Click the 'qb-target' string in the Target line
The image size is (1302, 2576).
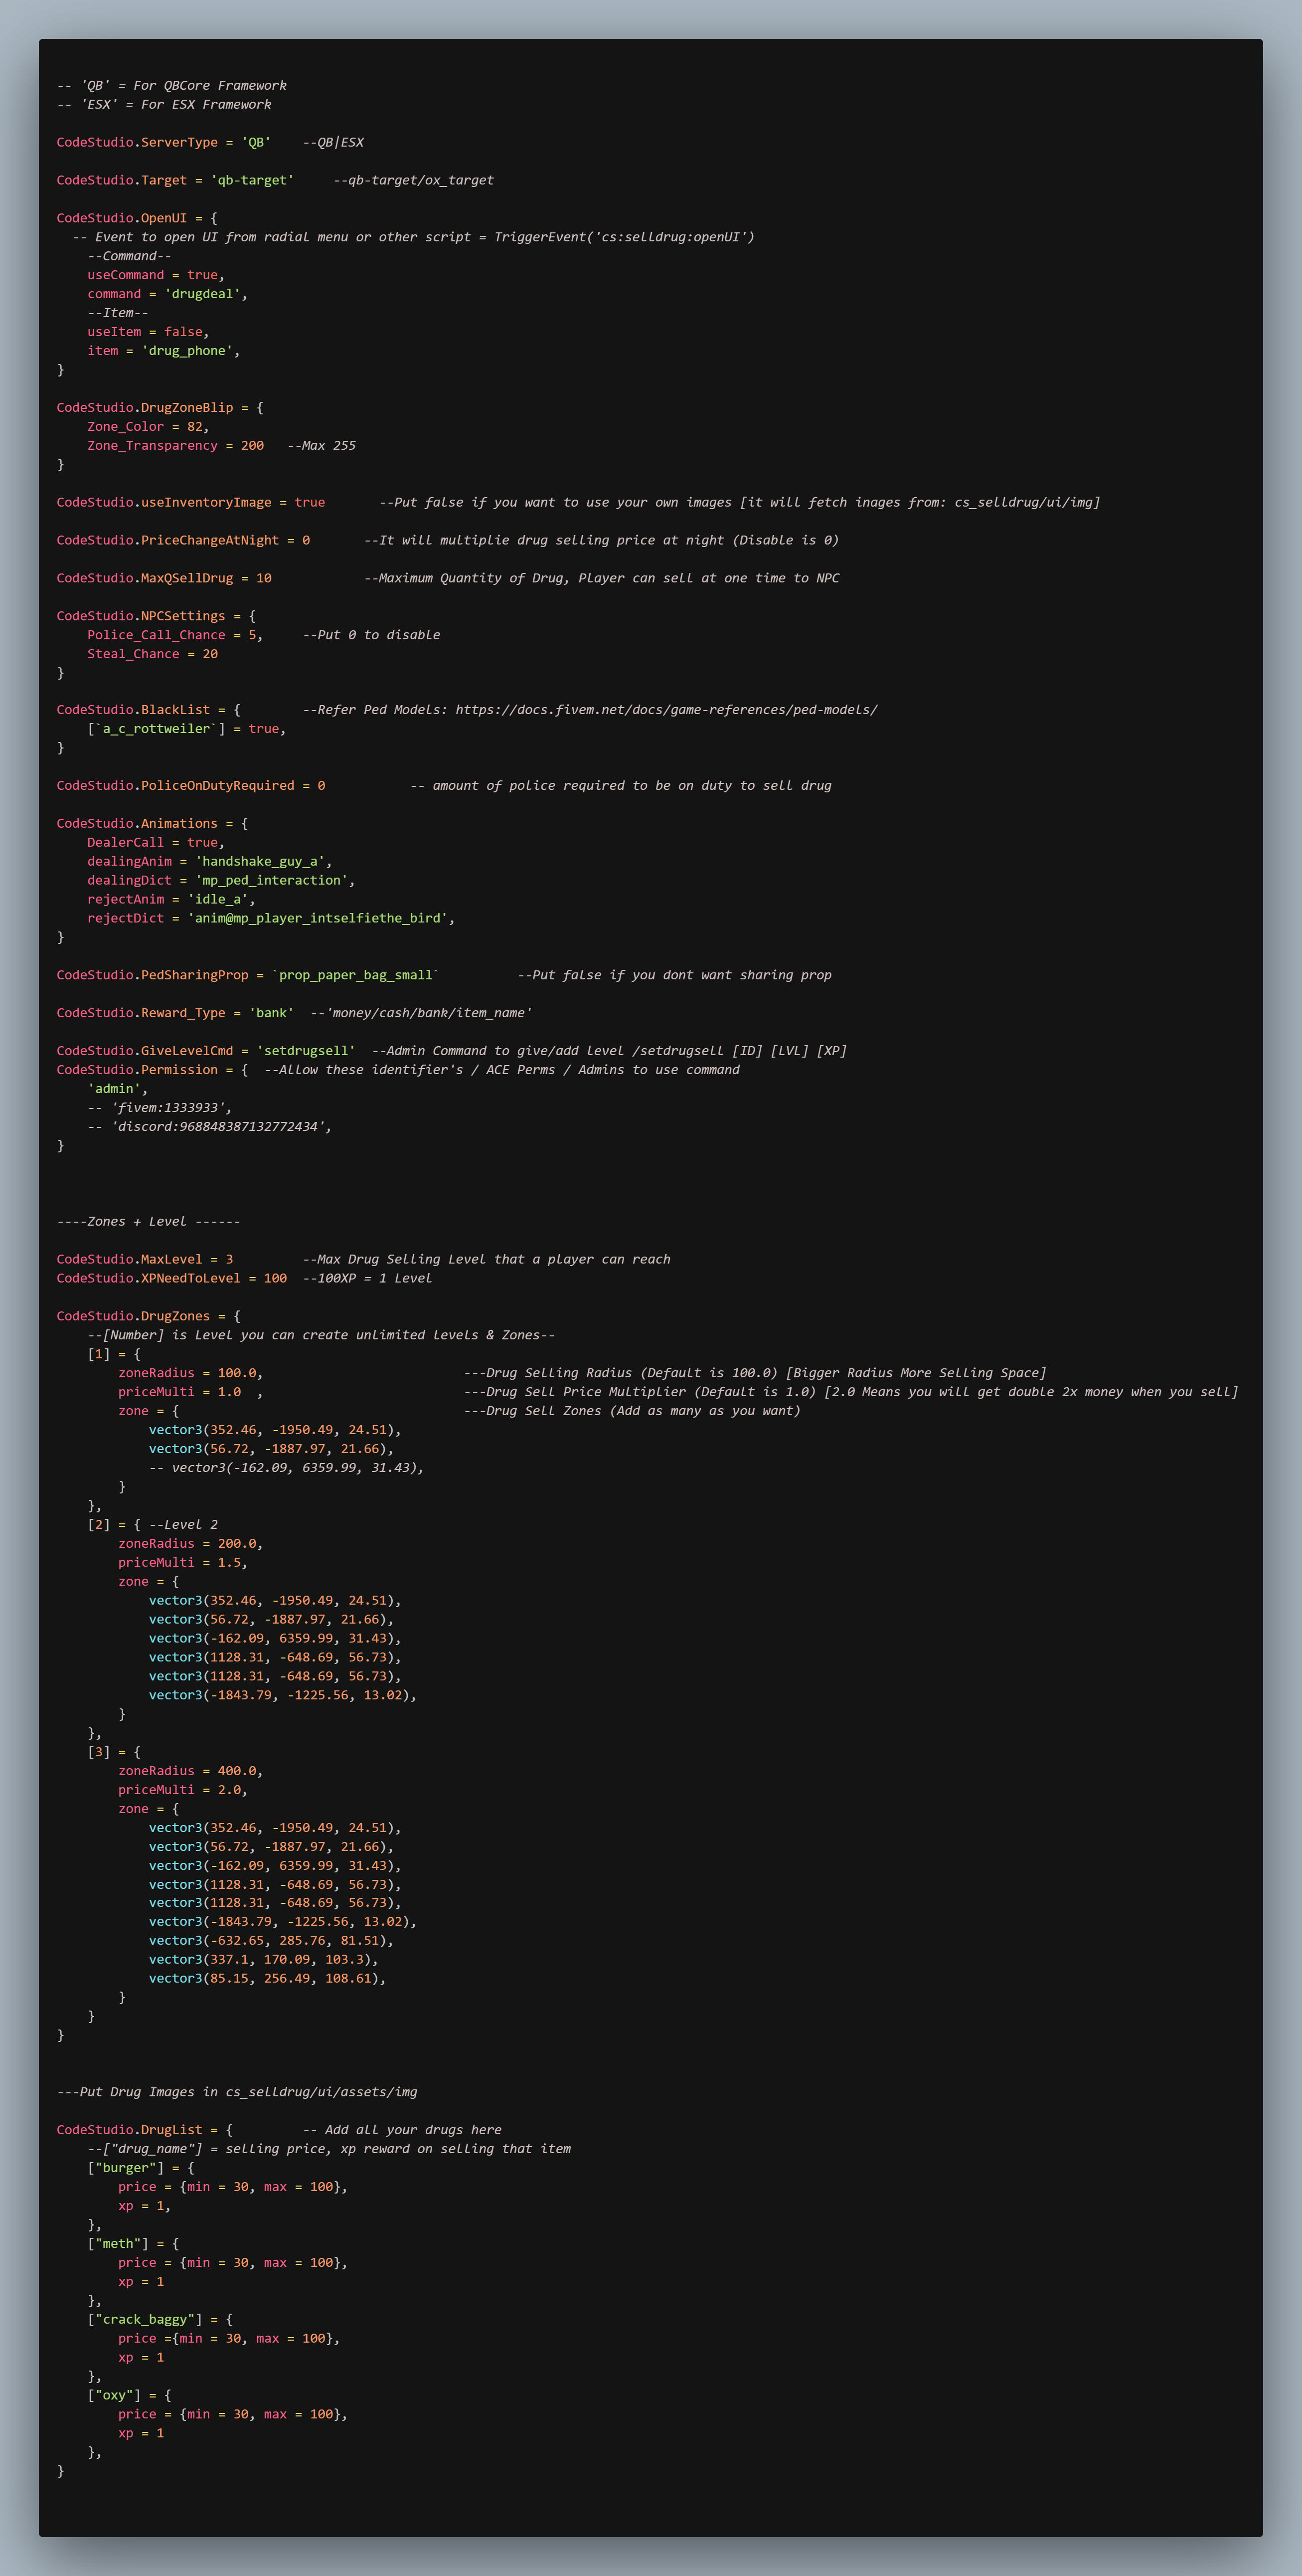[x=252, y=180]
